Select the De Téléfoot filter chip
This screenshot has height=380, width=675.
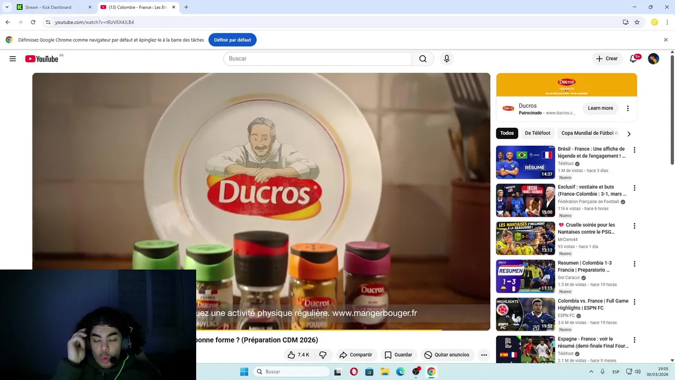tap(537, 134)
